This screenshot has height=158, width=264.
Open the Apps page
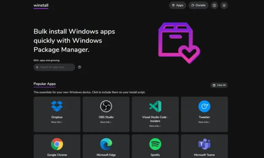[x=177, y=5]
